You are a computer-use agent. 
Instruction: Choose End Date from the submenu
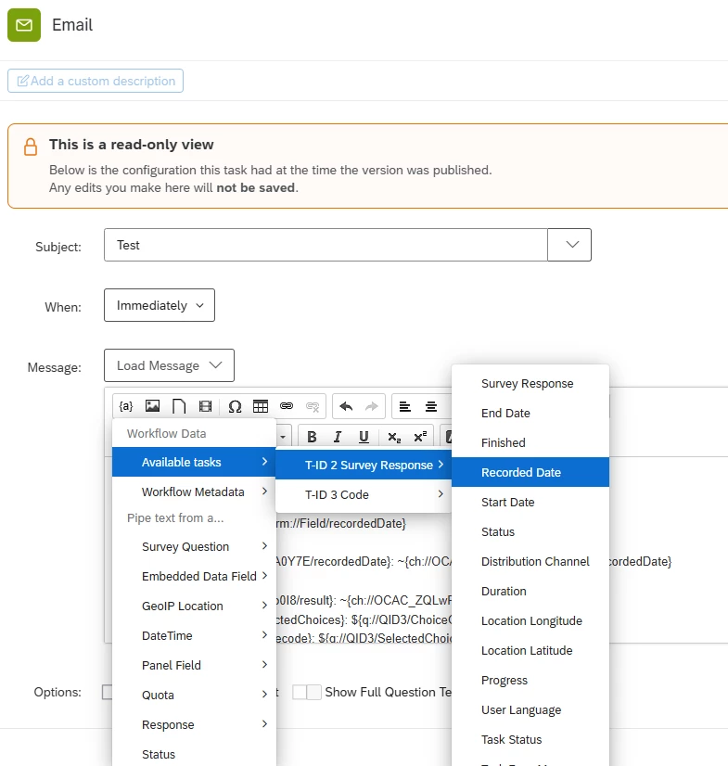pos(530,413)
